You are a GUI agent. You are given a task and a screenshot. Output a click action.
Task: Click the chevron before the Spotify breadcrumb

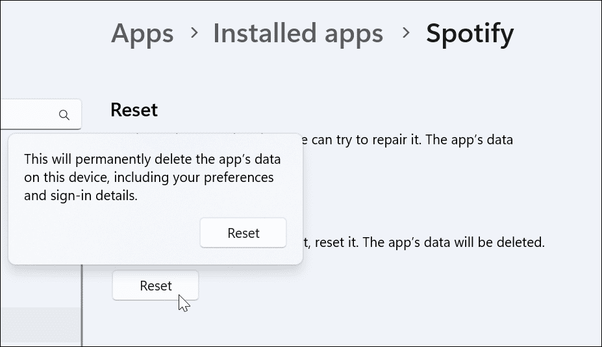click(x=407, y=33)
